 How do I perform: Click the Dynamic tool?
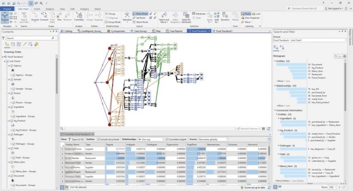coord(225,17)
